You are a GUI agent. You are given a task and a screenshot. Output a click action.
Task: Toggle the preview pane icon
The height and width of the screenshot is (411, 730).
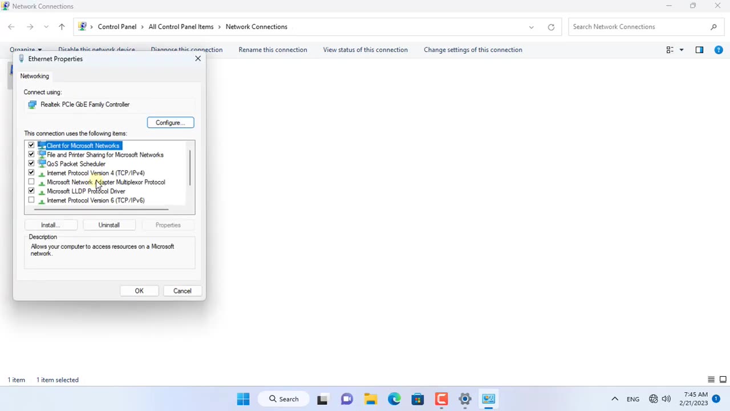(x=699, y=50)
